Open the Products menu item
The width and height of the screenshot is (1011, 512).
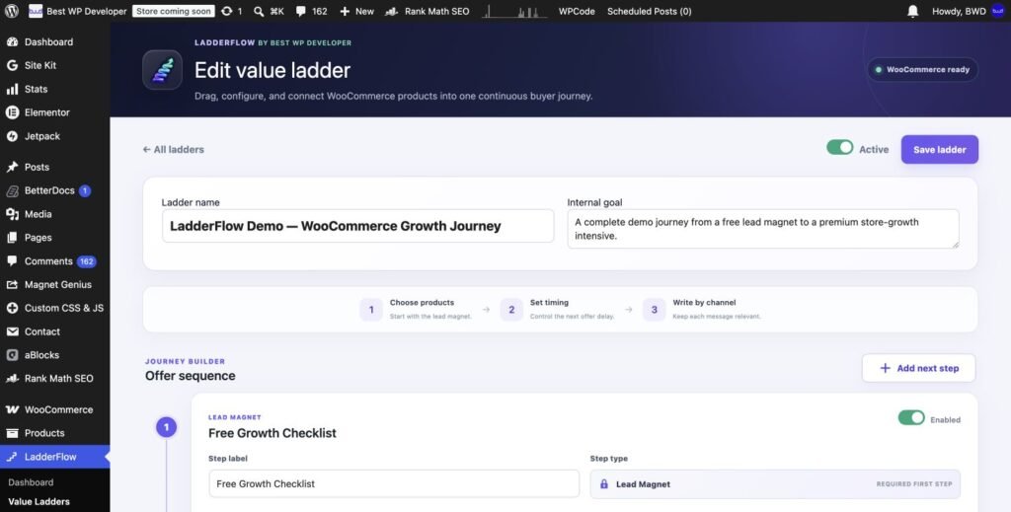coord(55,433)
